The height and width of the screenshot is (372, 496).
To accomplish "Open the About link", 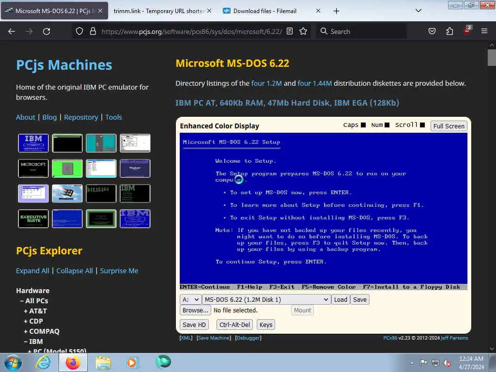I will click(x=25, y=117).
